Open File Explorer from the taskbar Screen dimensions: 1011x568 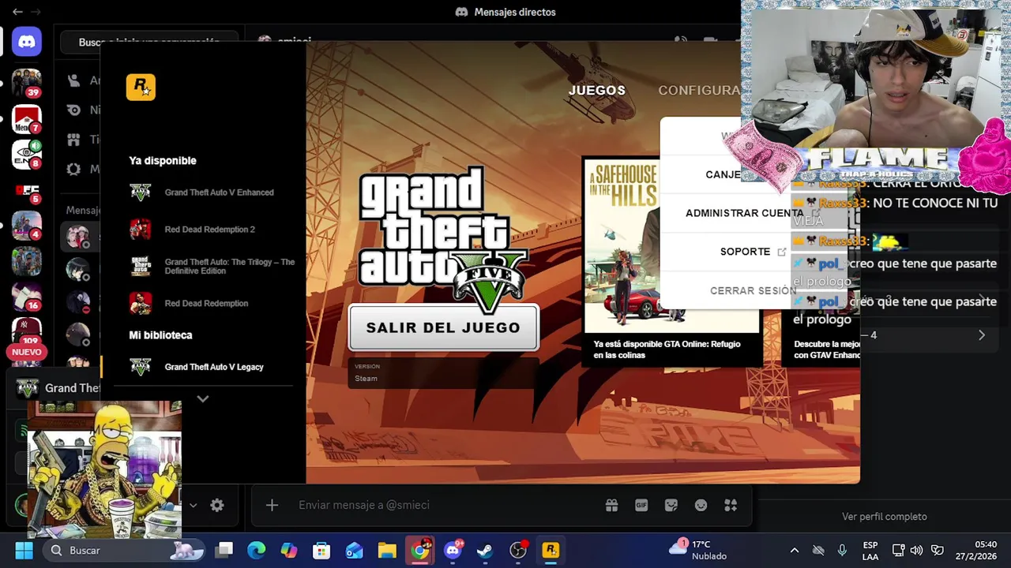(x=386, y=551)
